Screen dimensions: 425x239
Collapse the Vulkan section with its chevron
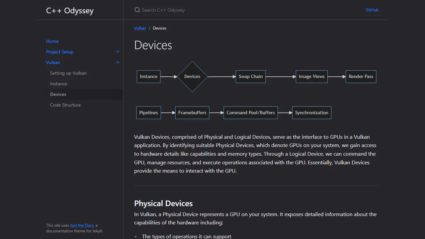pos(118,62)
